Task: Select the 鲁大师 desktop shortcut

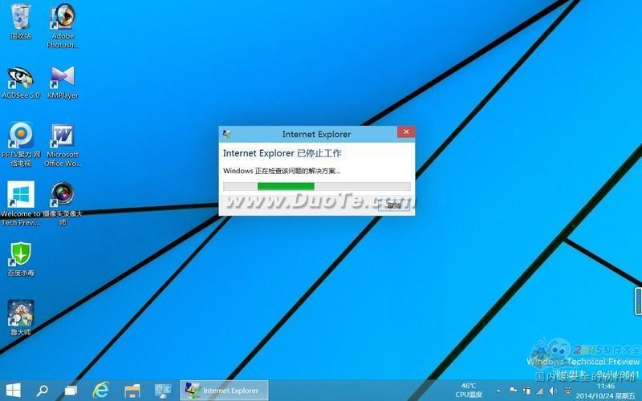Action: pyautogui.click(x=21, y=318)
